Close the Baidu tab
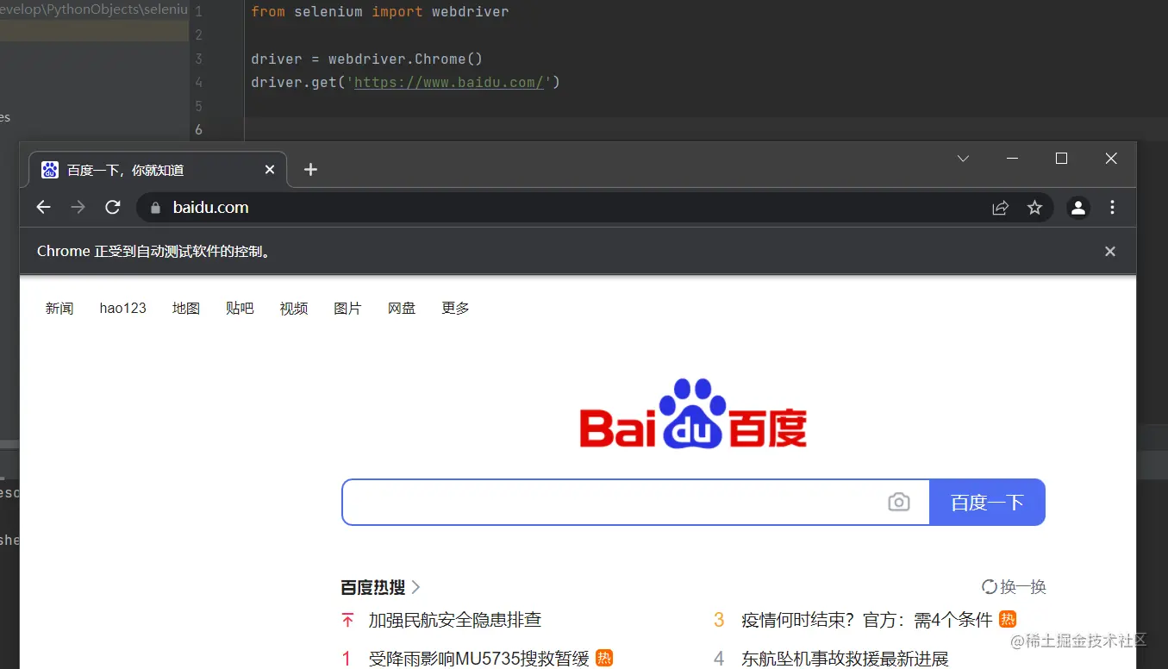 pos(270,170)
